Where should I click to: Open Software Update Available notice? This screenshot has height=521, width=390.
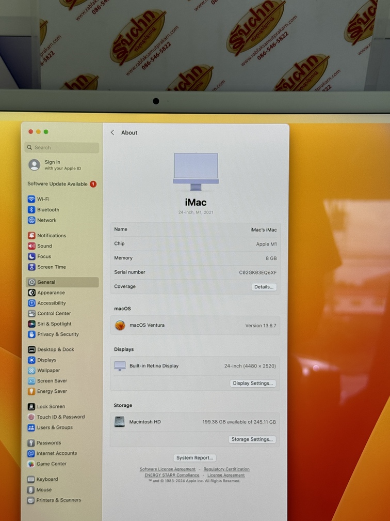62,184
